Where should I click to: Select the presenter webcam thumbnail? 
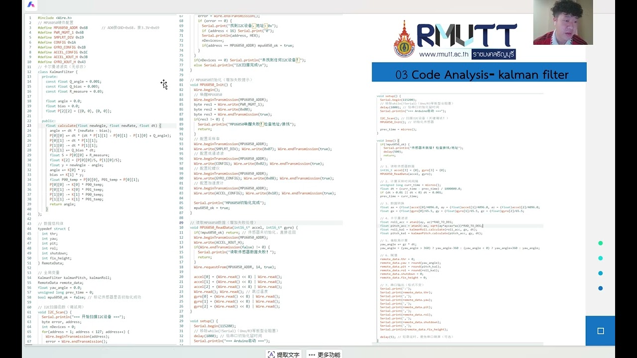(563, 22)
